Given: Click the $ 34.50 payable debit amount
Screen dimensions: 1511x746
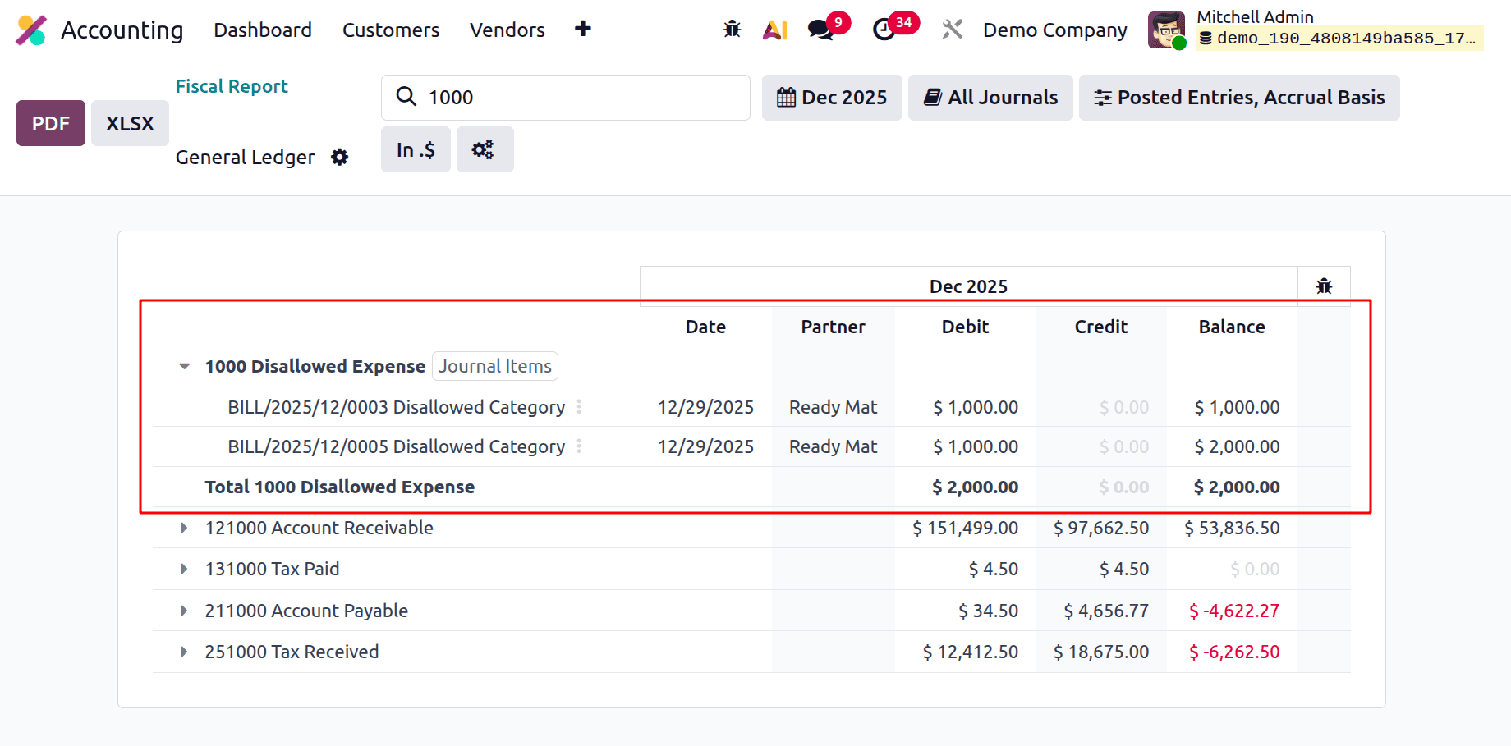Looking at the screenshot, I should 988,611.
